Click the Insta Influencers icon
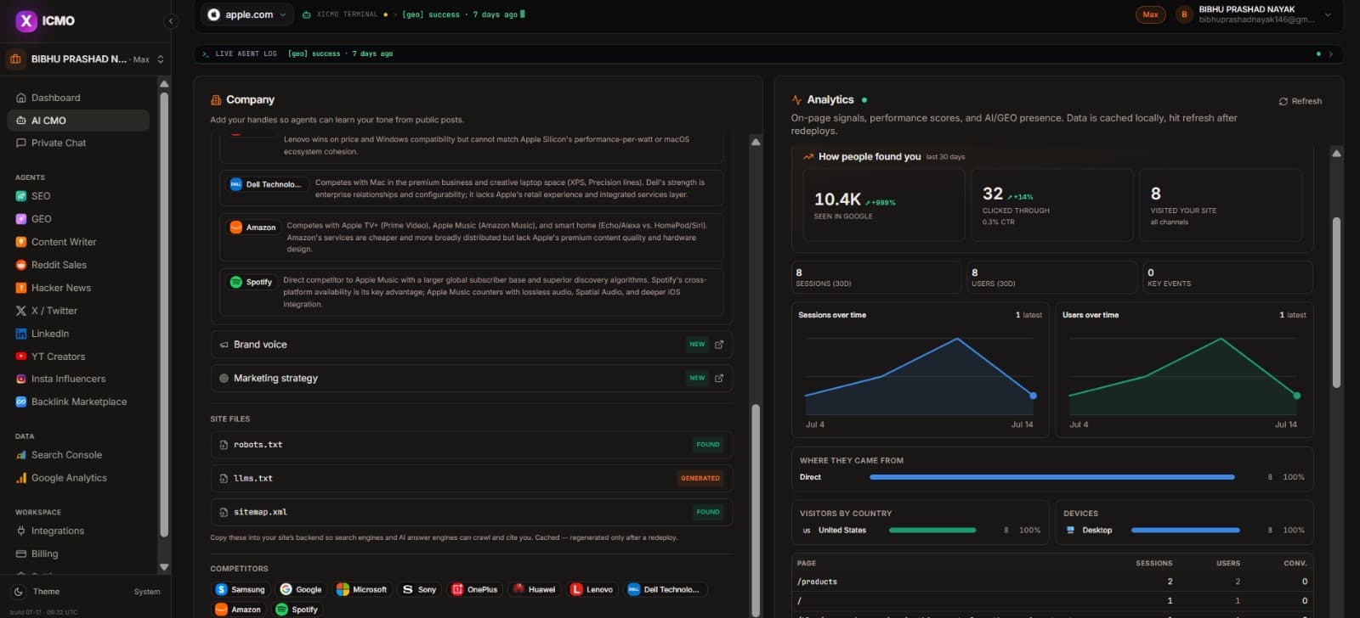 point(21,379)
